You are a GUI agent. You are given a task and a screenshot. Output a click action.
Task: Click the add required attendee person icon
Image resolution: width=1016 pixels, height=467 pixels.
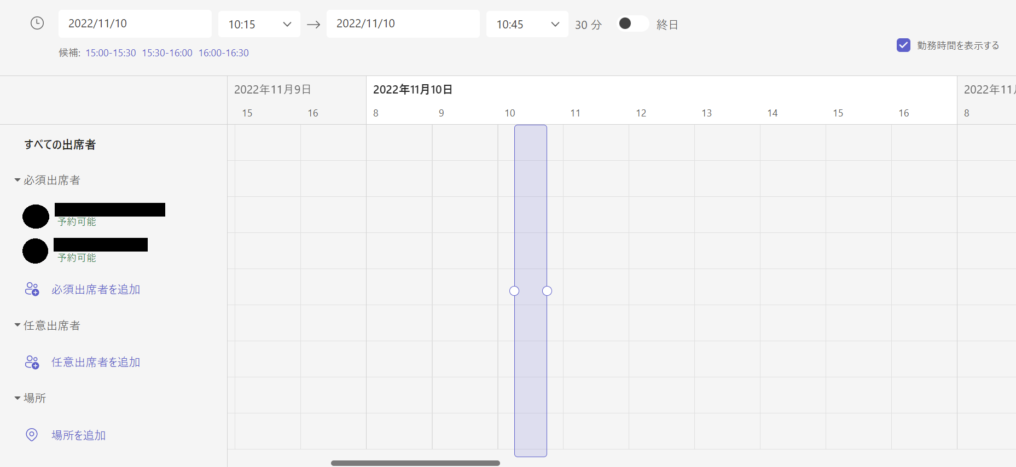32,289
